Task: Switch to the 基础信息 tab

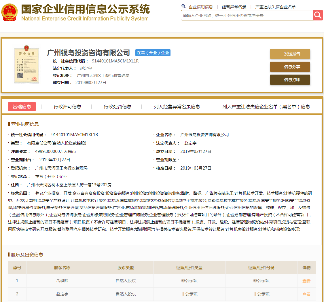Action: (22, 107)
